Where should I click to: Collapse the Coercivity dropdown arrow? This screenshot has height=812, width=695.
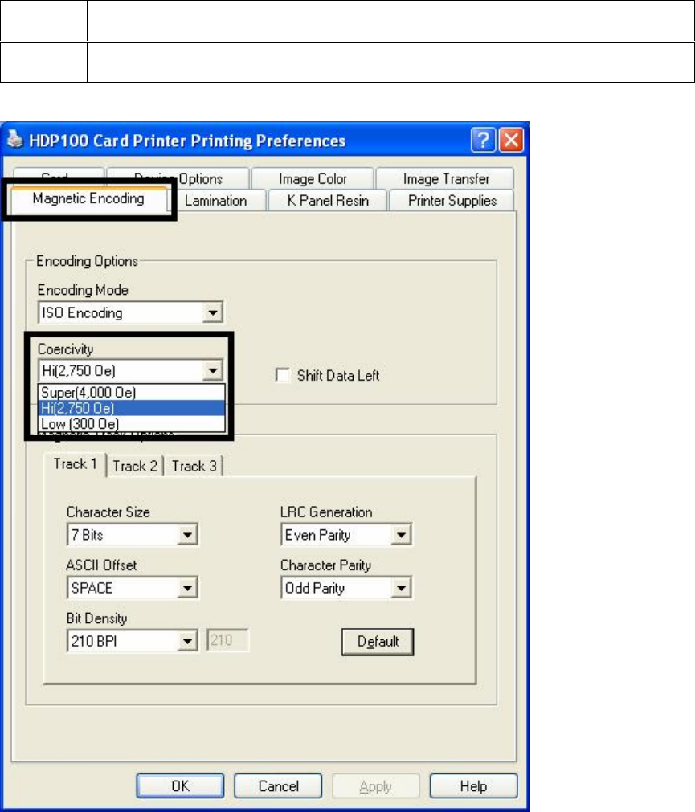212,371
